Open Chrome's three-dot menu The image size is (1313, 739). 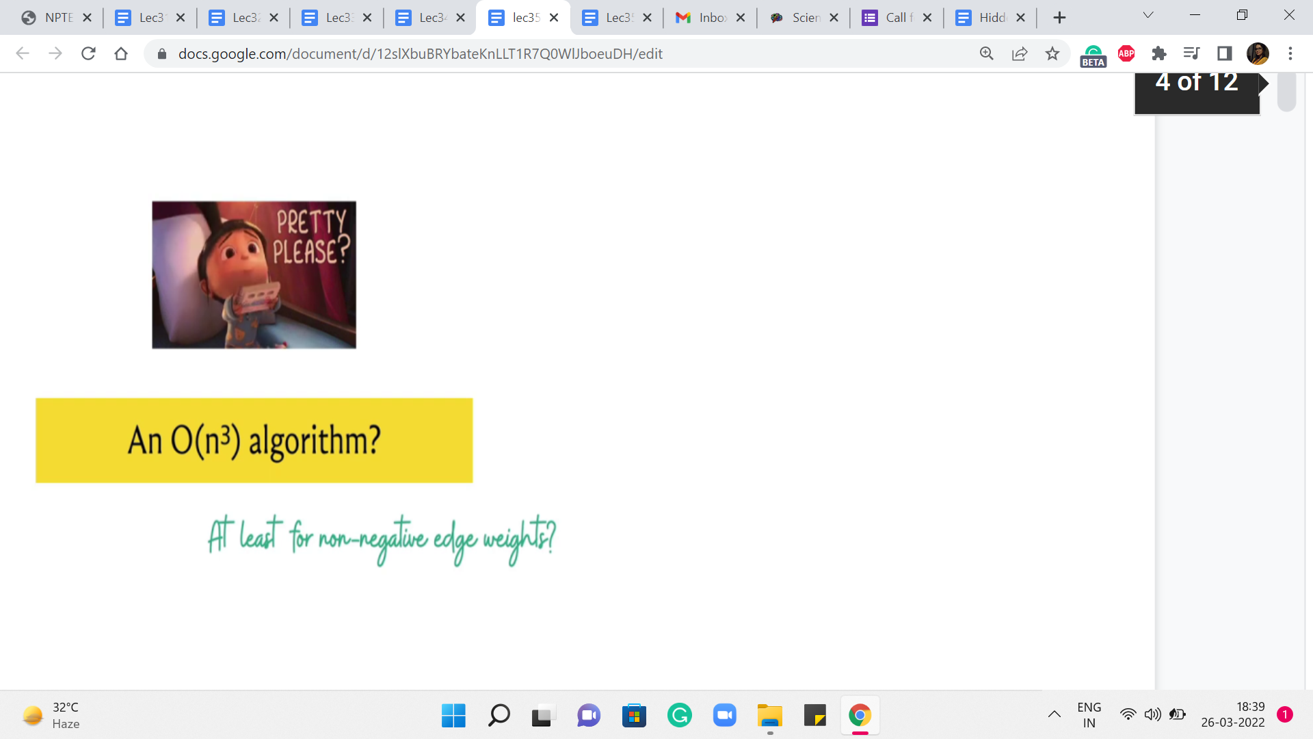tap(1290, 53)
